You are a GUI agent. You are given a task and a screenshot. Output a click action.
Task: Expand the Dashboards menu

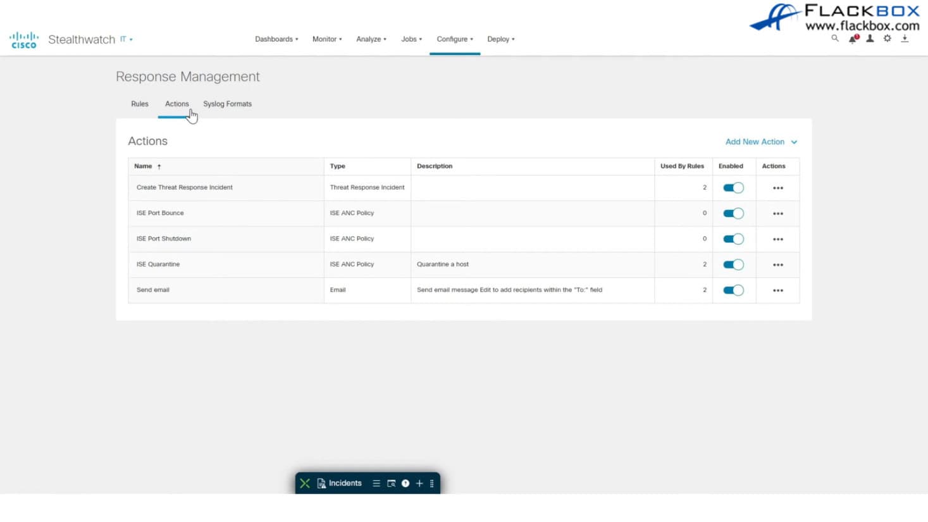coord(276,39)
